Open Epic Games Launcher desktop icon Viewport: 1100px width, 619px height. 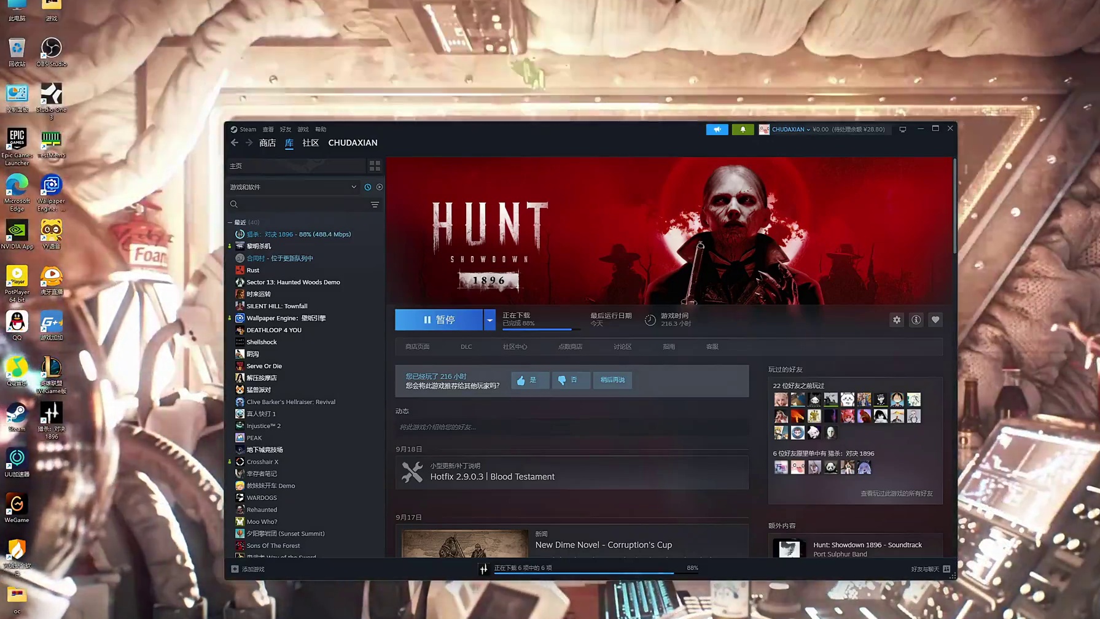click(x=17, y=147)
